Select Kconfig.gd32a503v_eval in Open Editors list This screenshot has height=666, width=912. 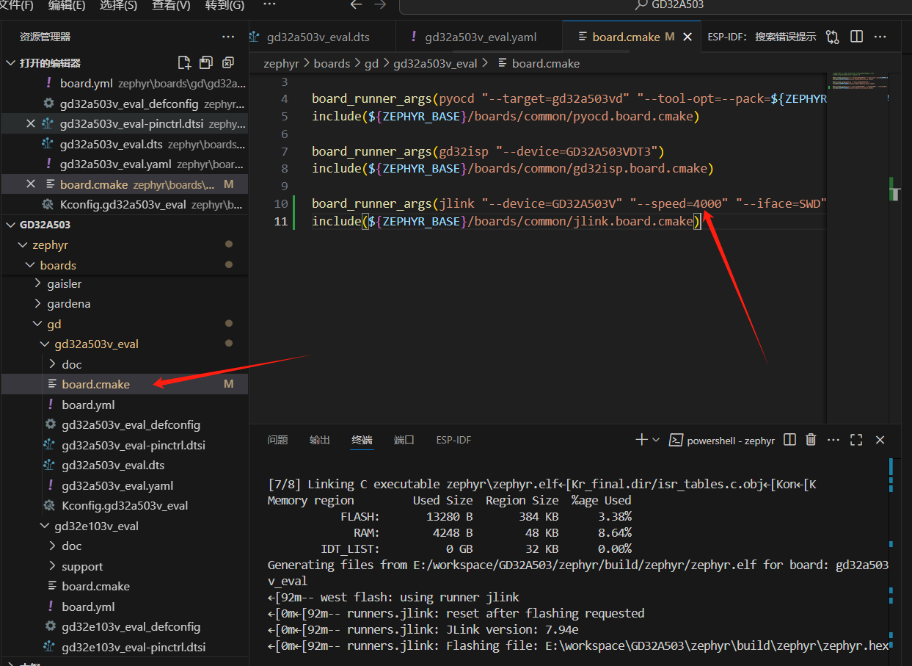124,204
